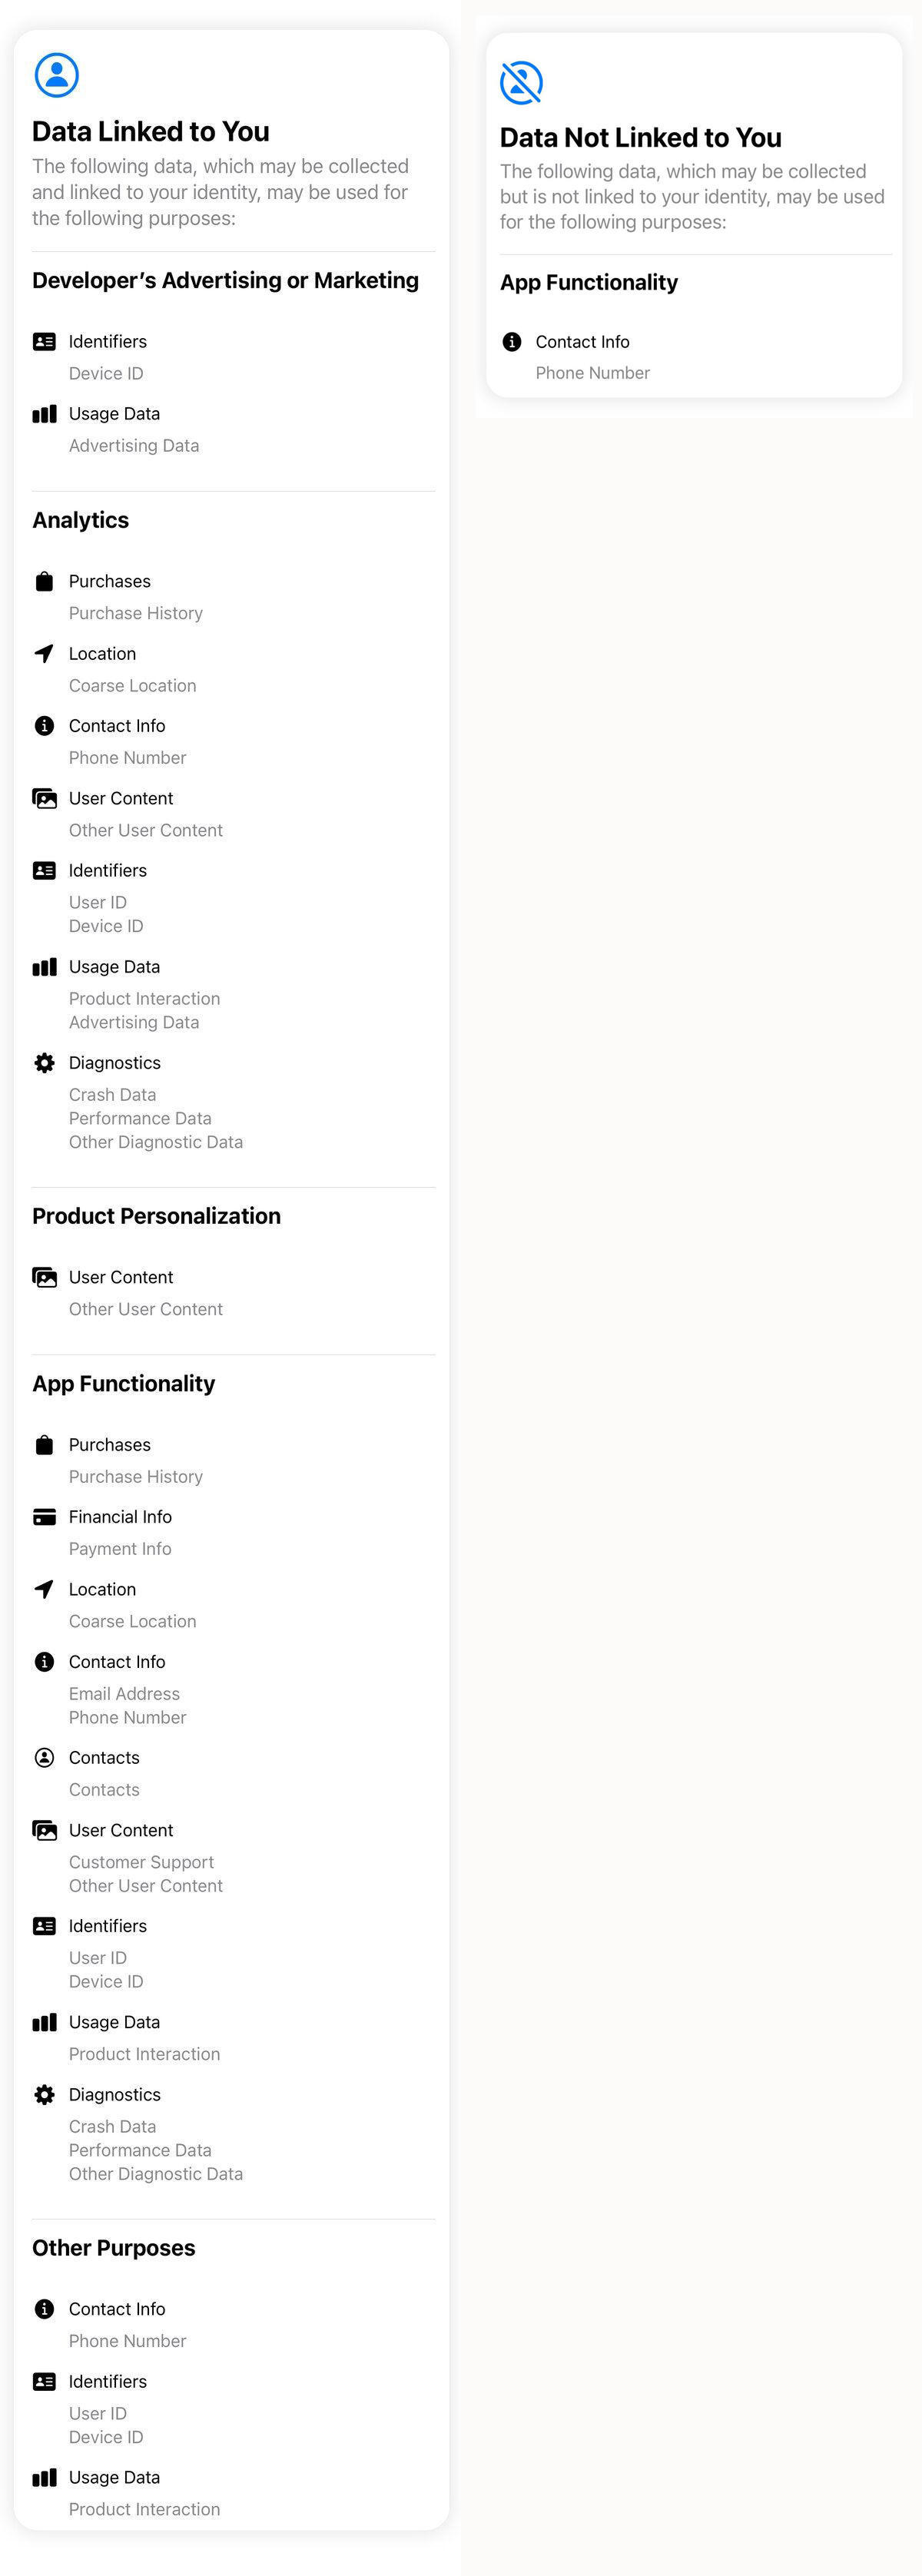The width and height of the screenshot is (922, 2576).
Task: Click Identifiers icon under Developer's Advertising or Marketing
Action: coord(44,341)
